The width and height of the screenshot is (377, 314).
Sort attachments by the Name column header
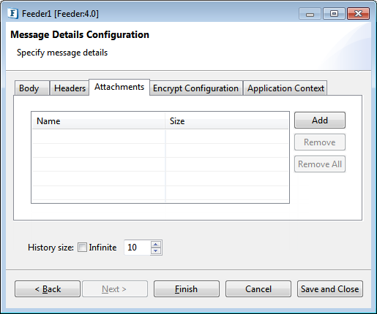98,121
